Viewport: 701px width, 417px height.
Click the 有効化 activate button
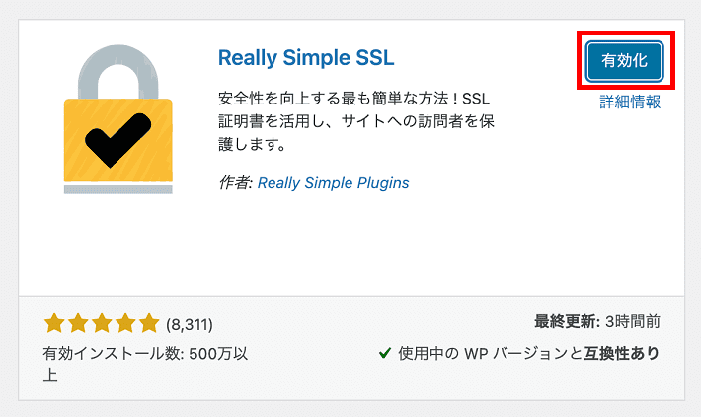point(625,61)
